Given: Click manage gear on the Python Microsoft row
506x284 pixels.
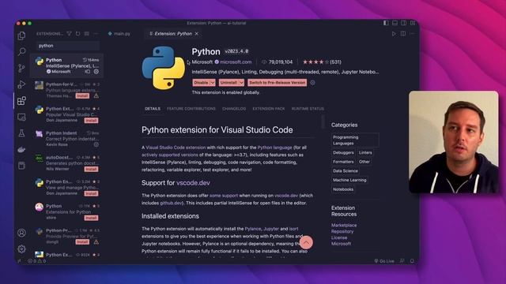Looking at the screenshot, I should pos(96,72).
